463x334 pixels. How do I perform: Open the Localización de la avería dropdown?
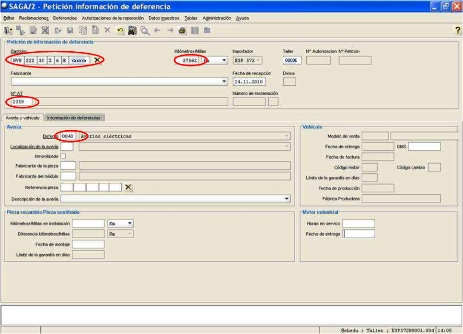pyautogui.click(x=287, y=146)
